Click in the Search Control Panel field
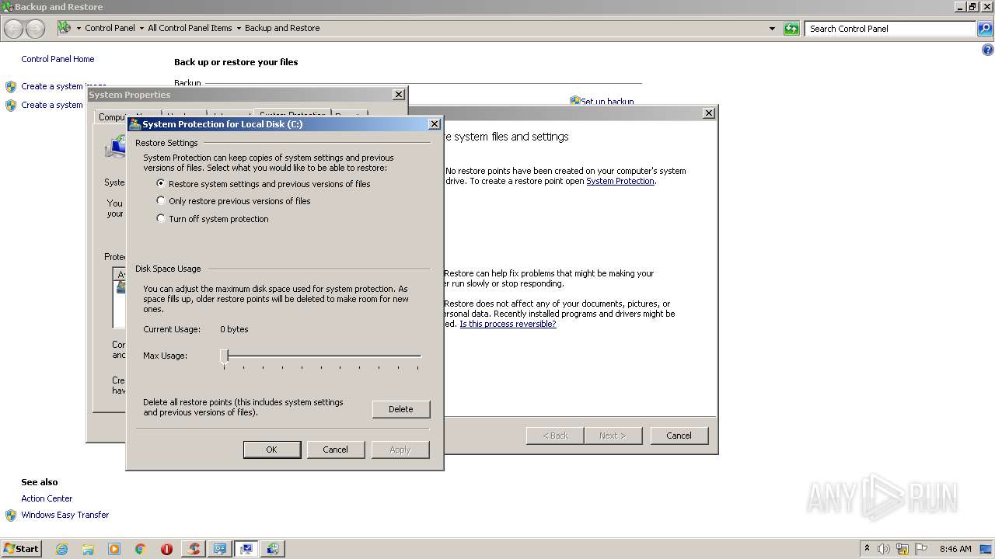The image size is (995, 559). click(891, 29)
